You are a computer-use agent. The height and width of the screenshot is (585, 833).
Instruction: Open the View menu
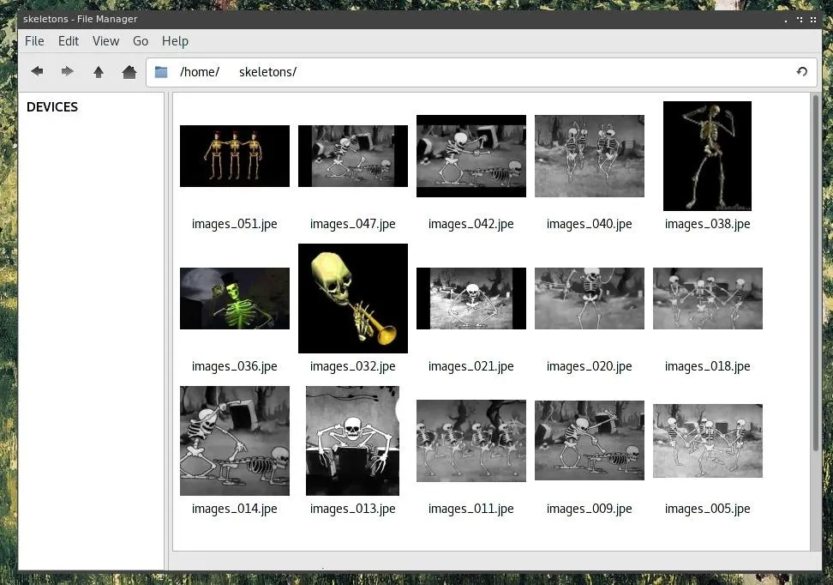click(105, 41)
